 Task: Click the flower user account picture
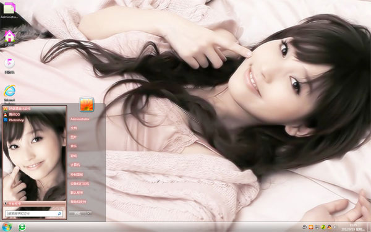pos(87,104)
